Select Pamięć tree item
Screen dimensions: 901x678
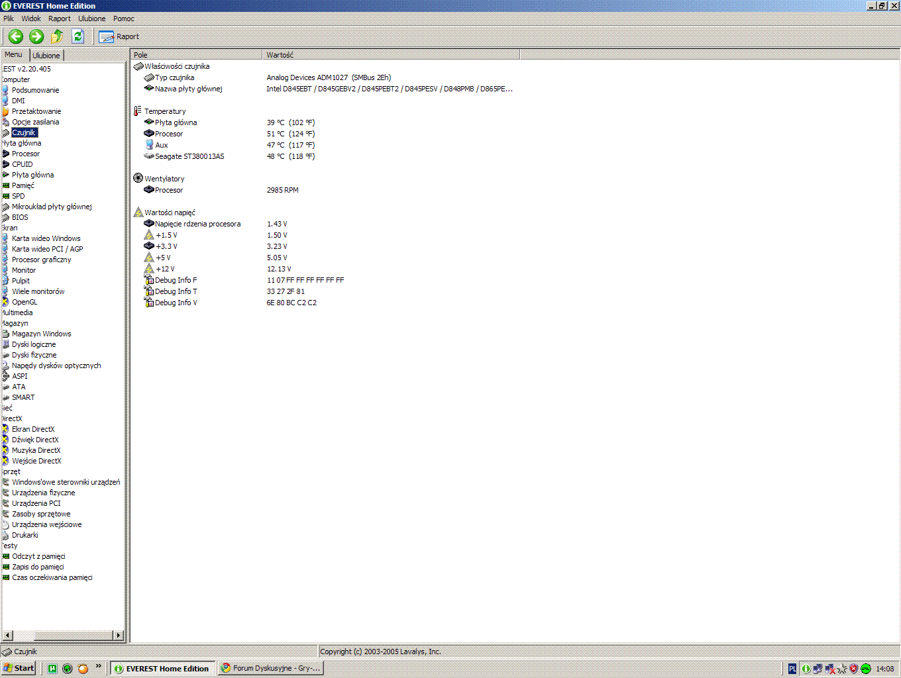(x=23, y=185)
